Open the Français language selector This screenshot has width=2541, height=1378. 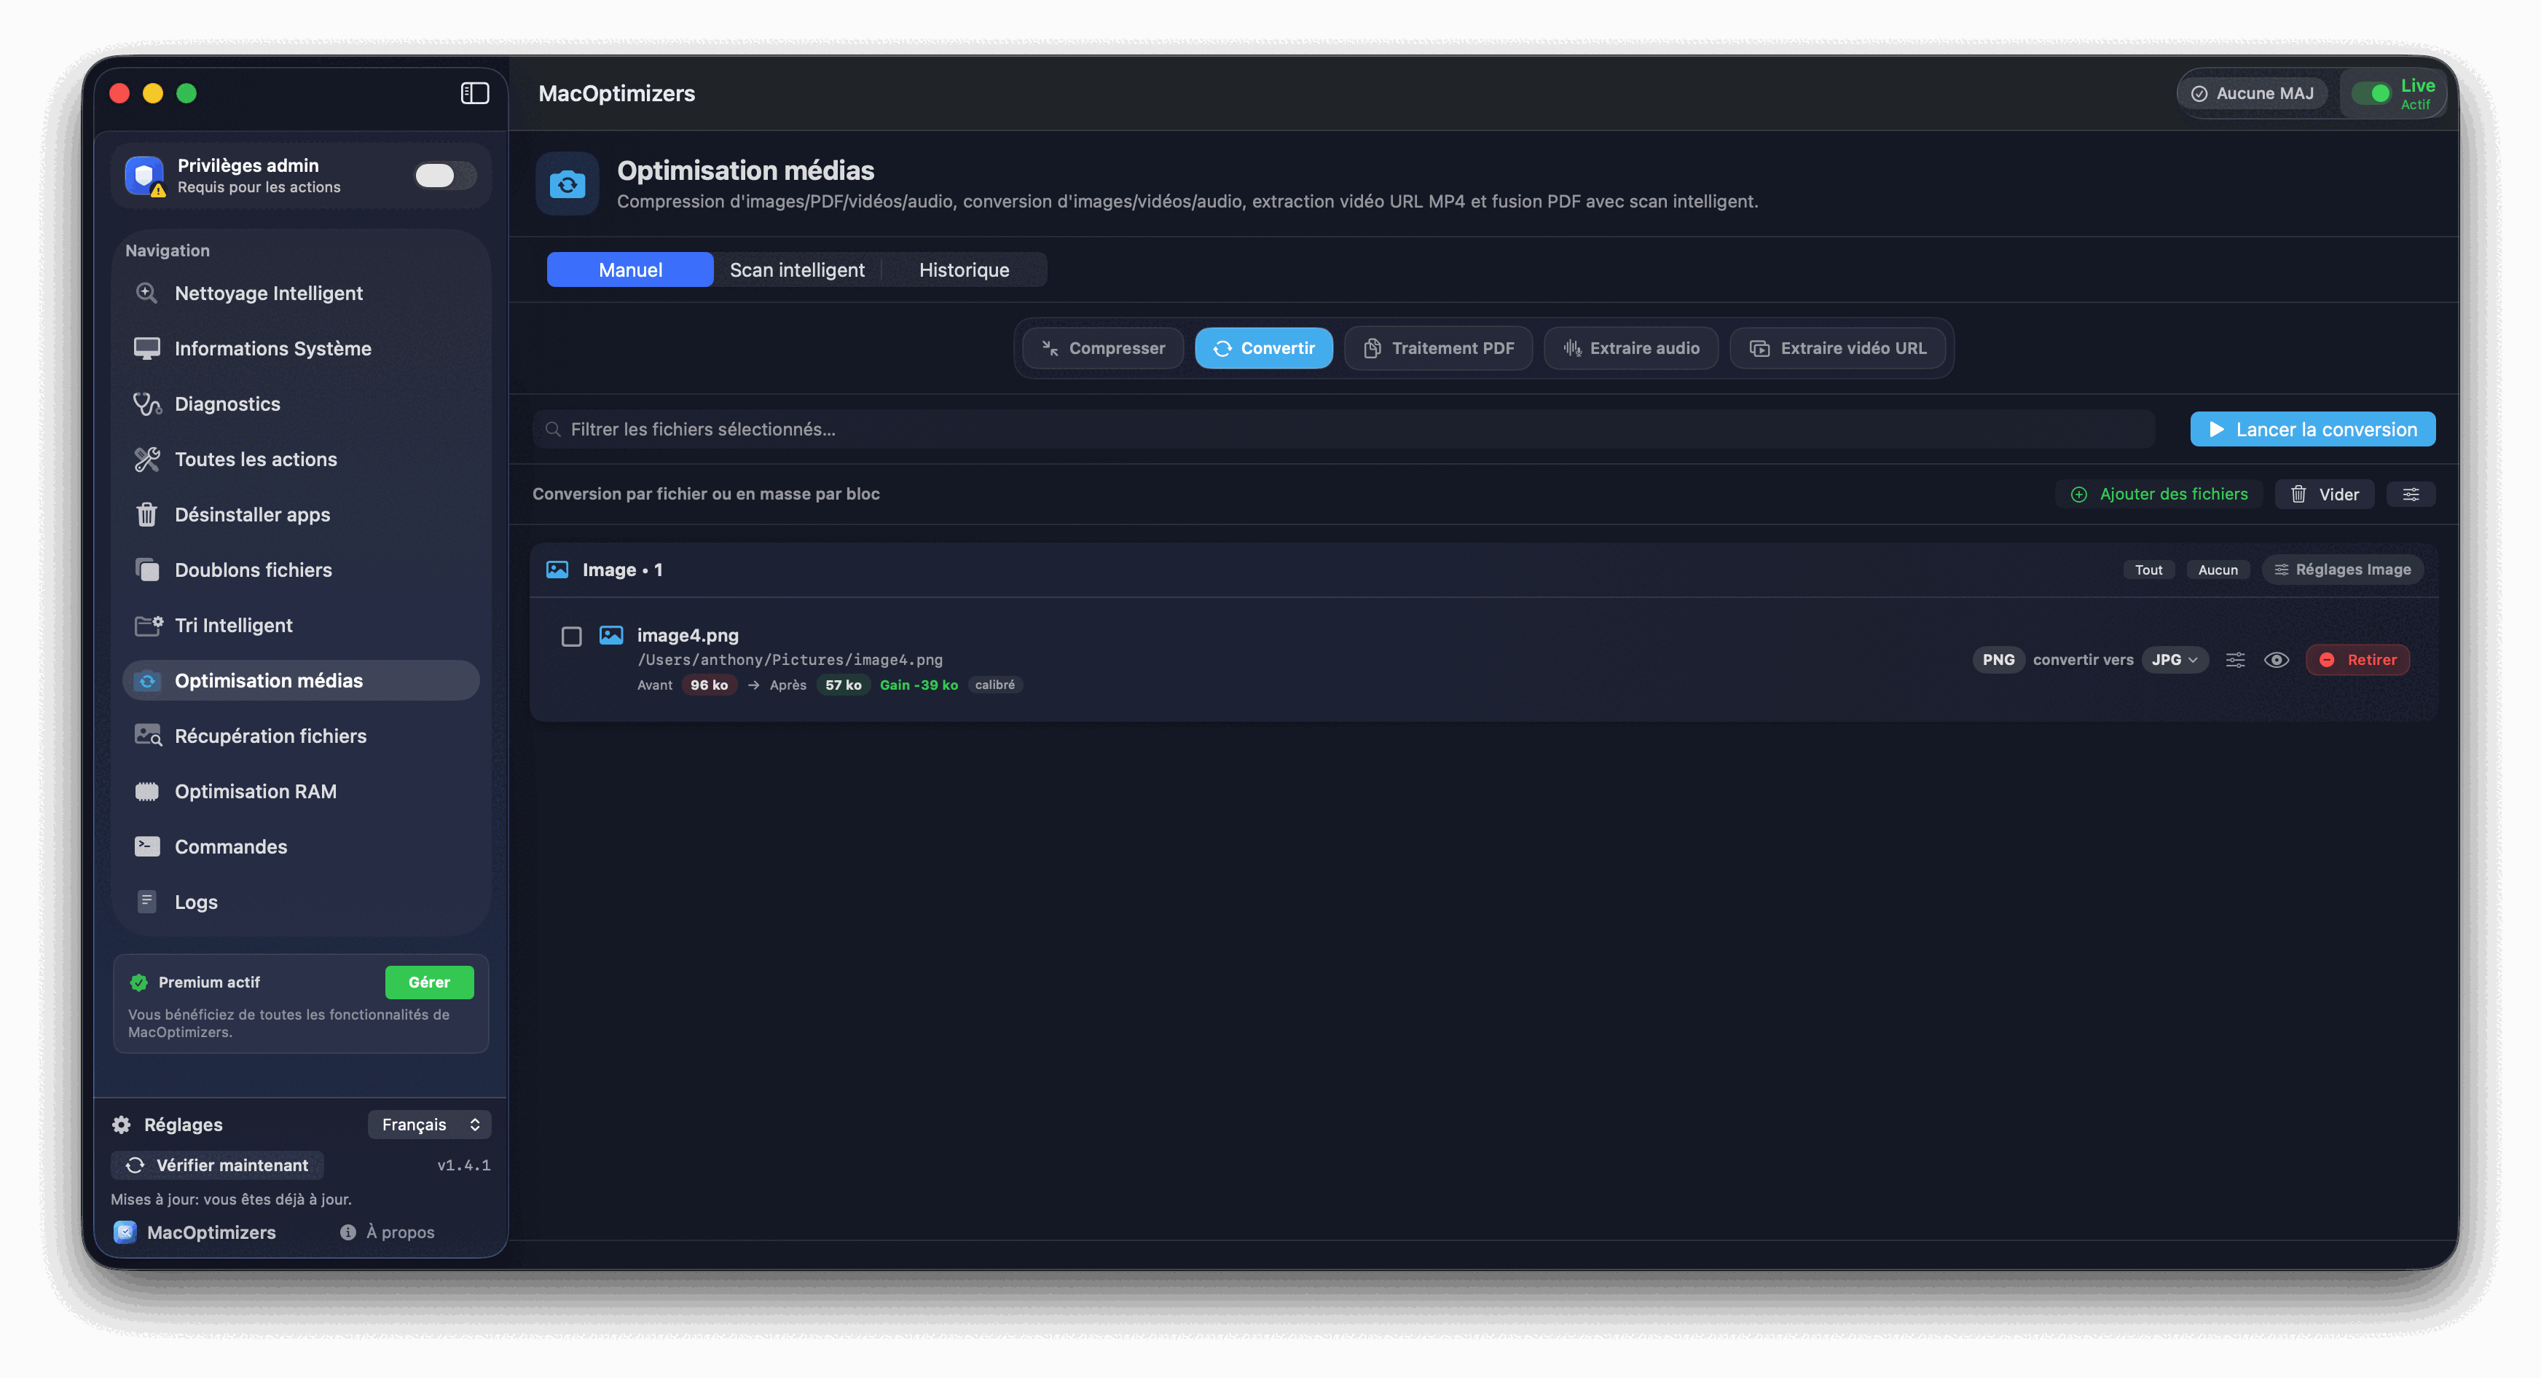(429, 1125)
